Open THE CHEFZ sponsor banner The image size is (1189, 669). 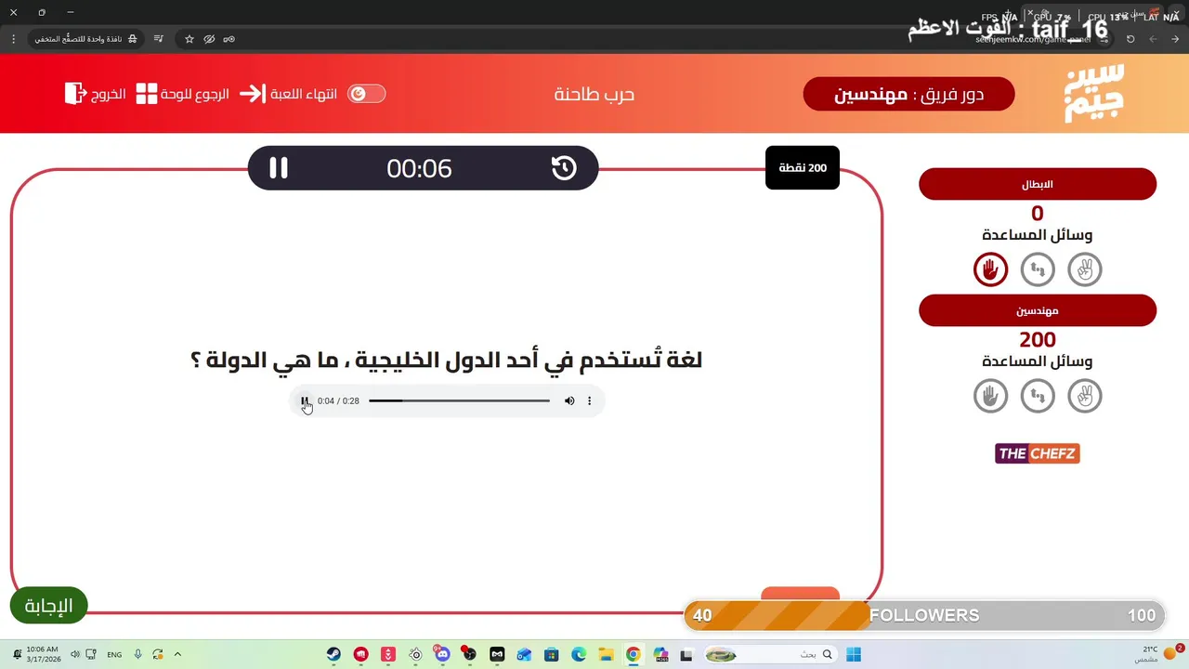[x=1038, y=453]
